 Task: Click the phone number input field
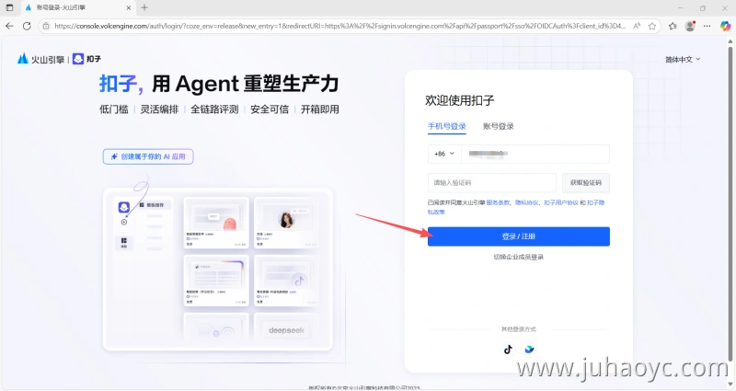535,154
